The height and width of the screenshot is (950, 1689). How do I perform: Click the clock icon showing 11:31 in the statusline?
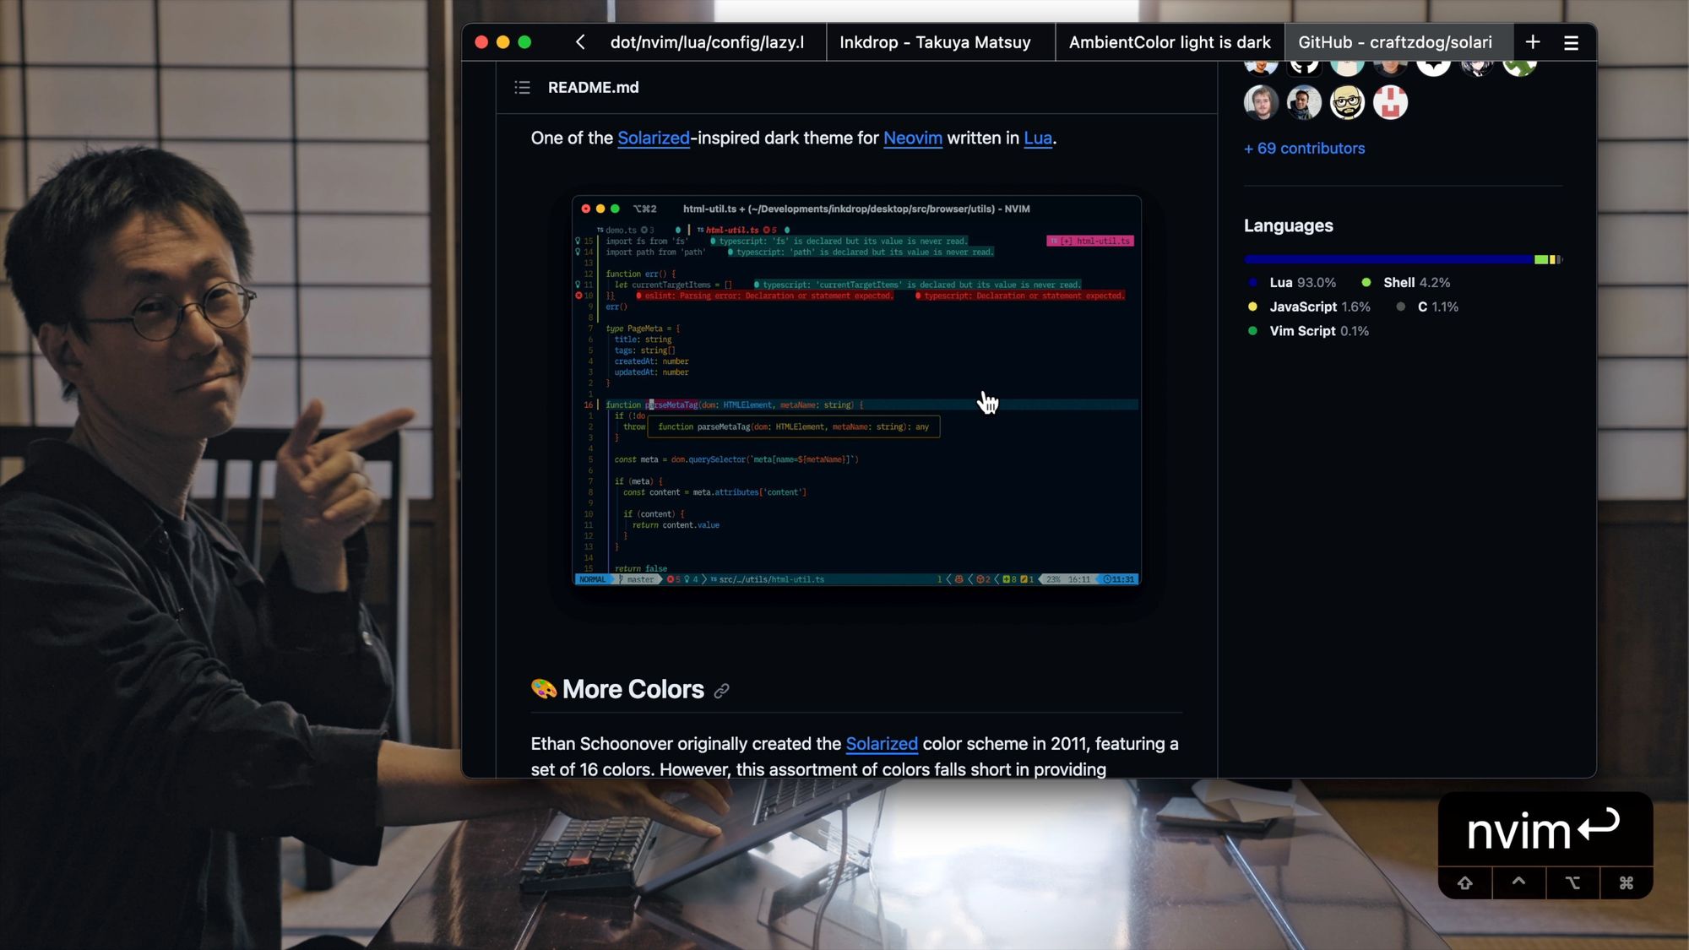pyautogui.click(x=1109, y=579)
